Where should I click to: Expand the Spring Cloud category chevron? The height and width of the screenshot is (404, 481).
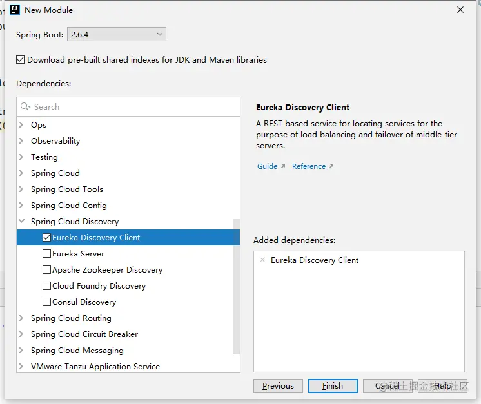coord(21,173)
